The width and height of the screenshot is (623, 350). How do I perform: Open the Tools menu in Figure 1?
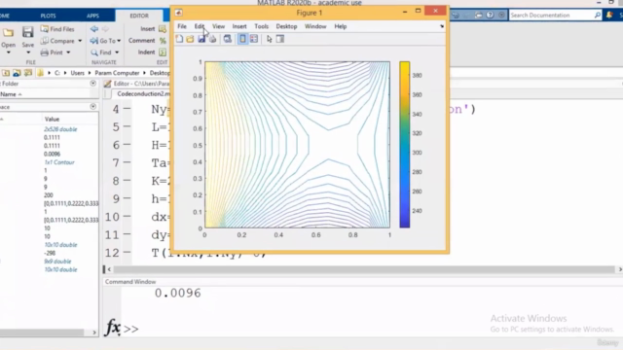[x=262, y=26]
